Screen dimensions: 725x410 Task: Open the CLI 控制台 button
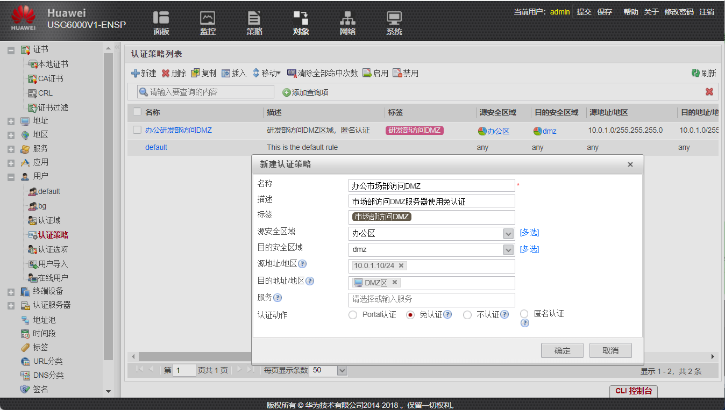click(634, 391)
